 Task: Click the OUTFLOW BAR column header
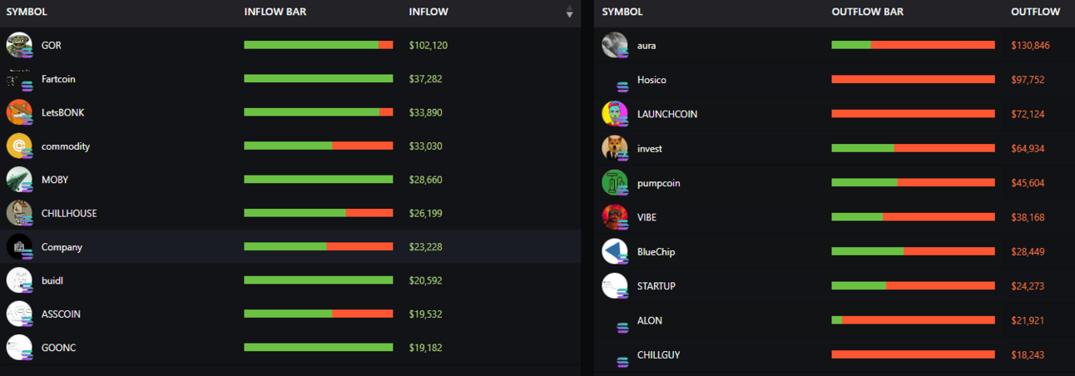coord(867,12)
